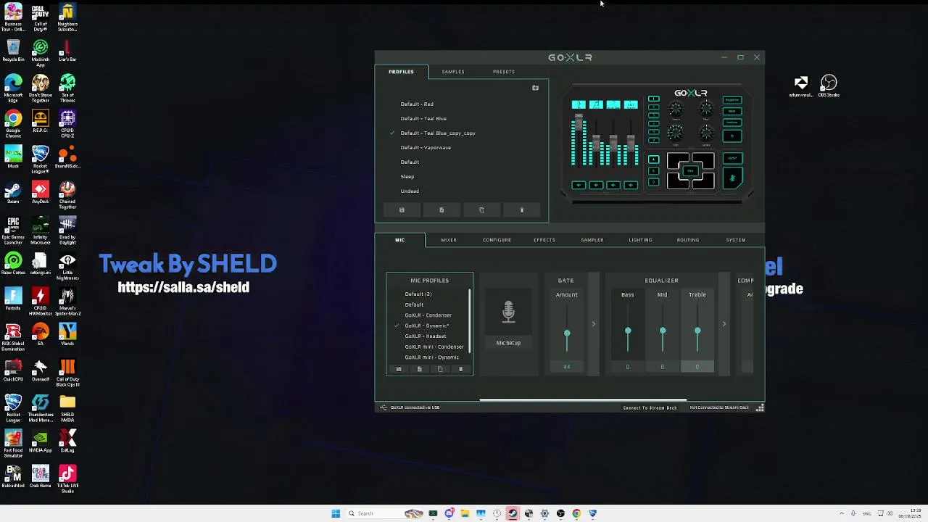
Task: Select 'GoXLR - Headset' mic profile
Action: click(426, 336)
